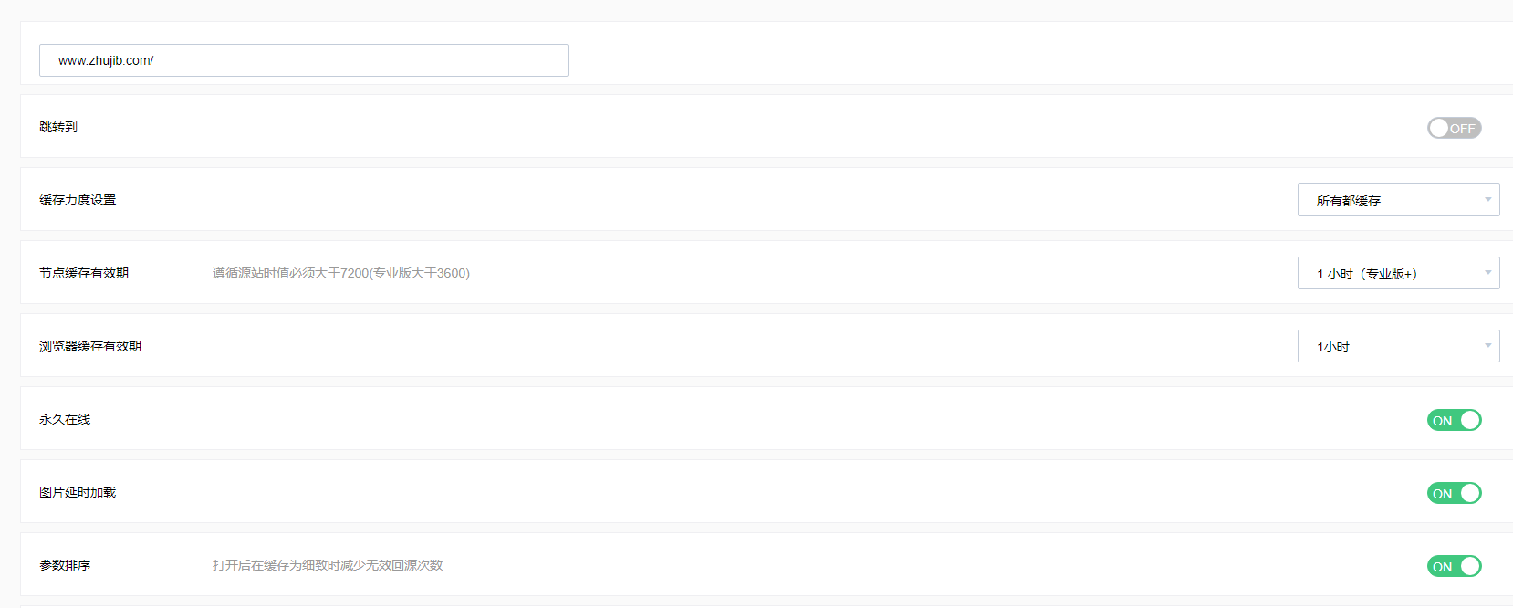This screenshot has height=608, width=1513.
Task: Disable the 图片延时加载 toggle
Action: tap(1454, 493)
